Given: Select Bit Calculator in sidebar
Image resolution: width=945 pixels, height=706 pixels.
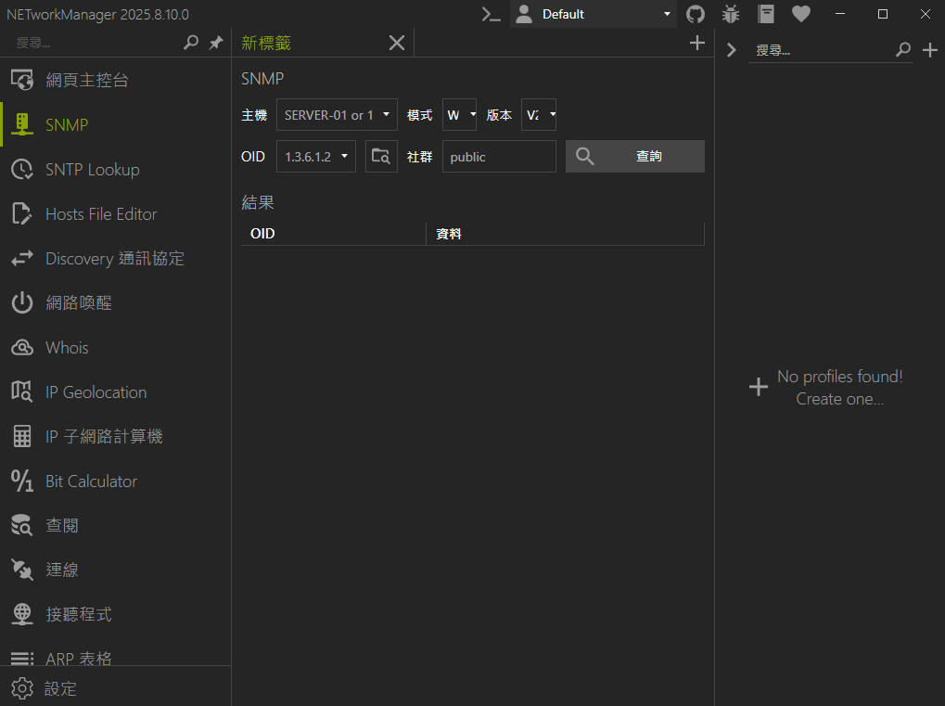Looking at the screenshot, I should tap(116, 481).
